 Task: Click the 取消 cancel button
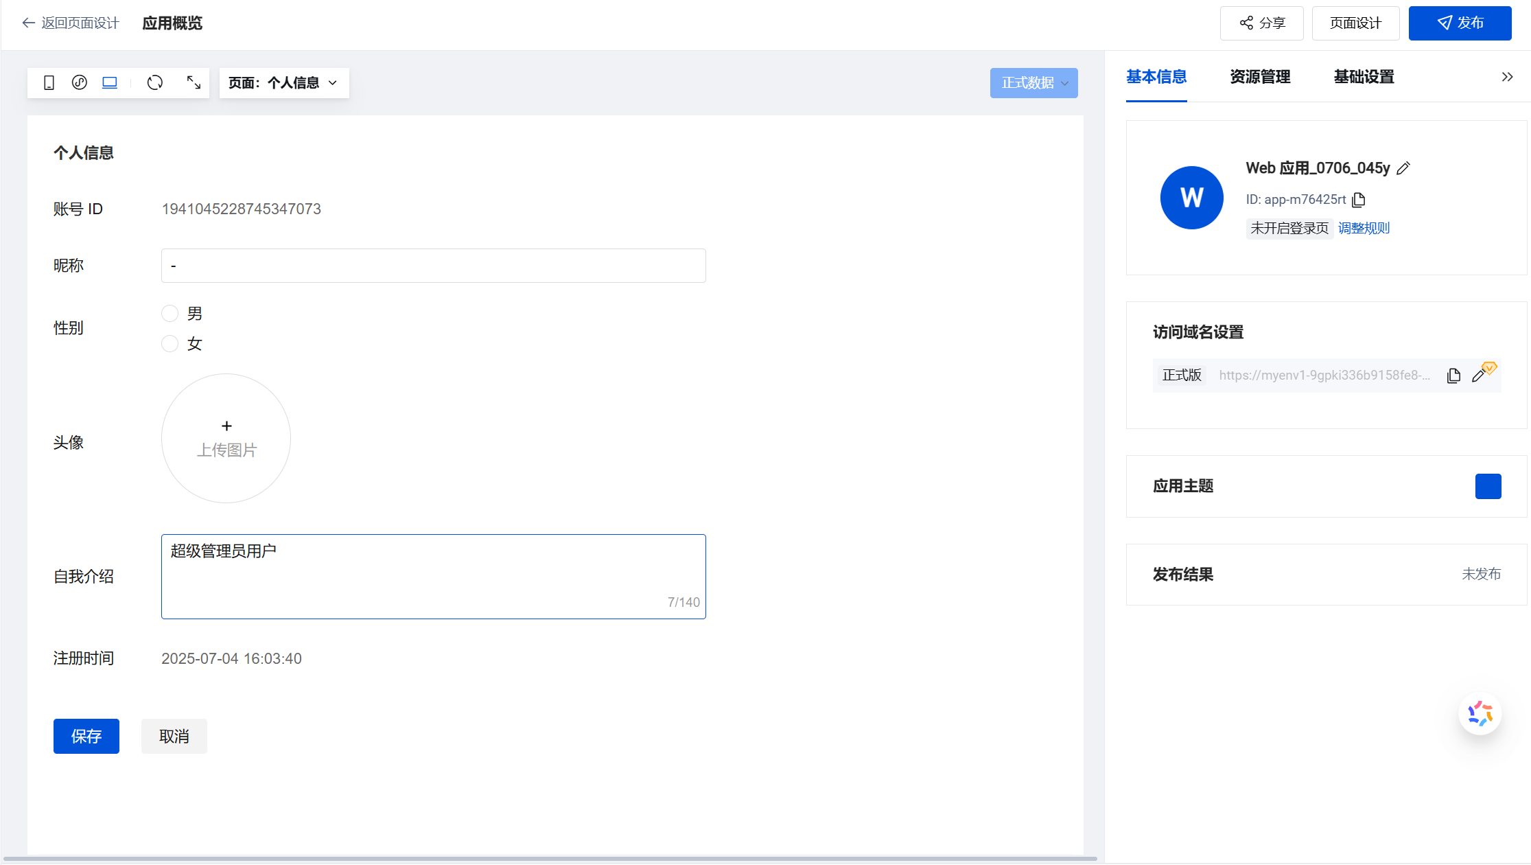tap(174, 736)
